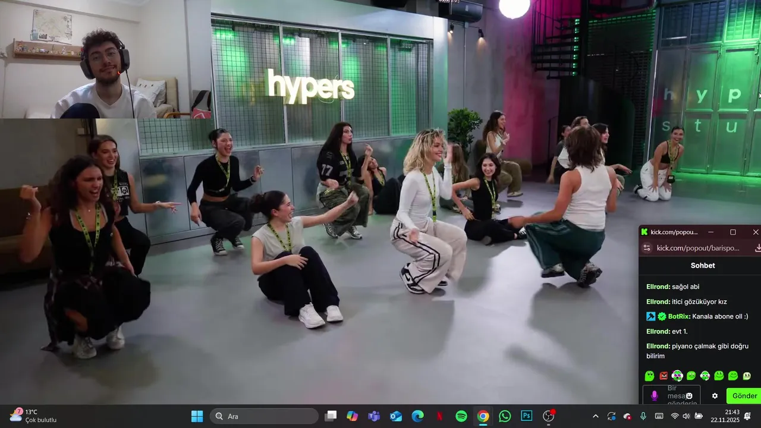Open the Windows Start menu

197,416
